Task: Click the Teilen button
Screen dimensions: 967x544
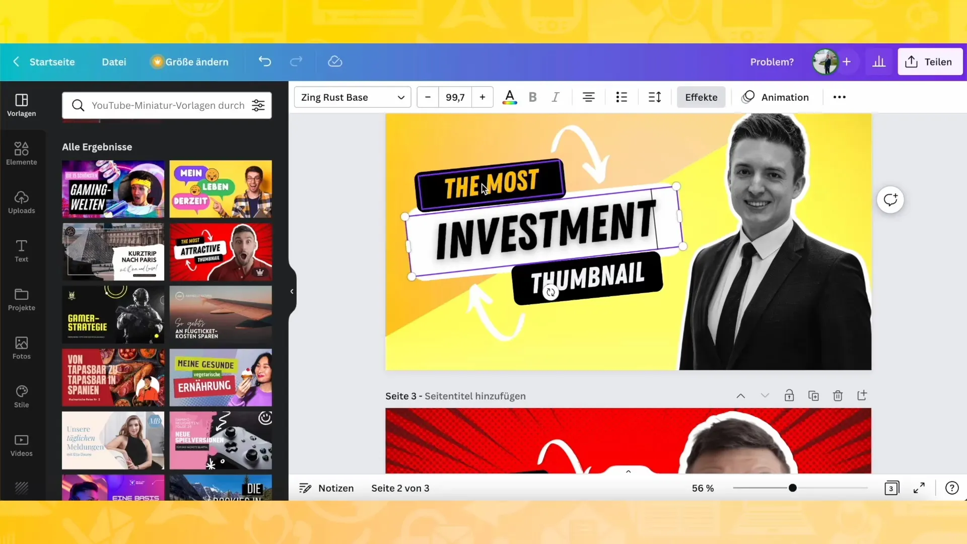Action: 929,62
